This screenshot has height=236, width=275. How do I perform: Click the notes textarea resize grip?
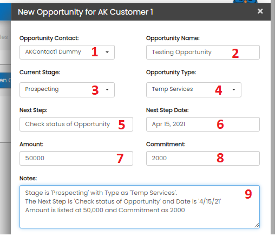click(x=257, y=225)
